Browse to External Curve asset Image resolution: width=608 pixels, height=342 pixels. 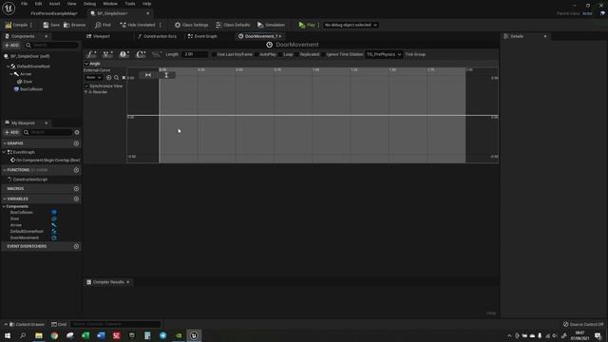pyautogui.click(x=116, y=78)
